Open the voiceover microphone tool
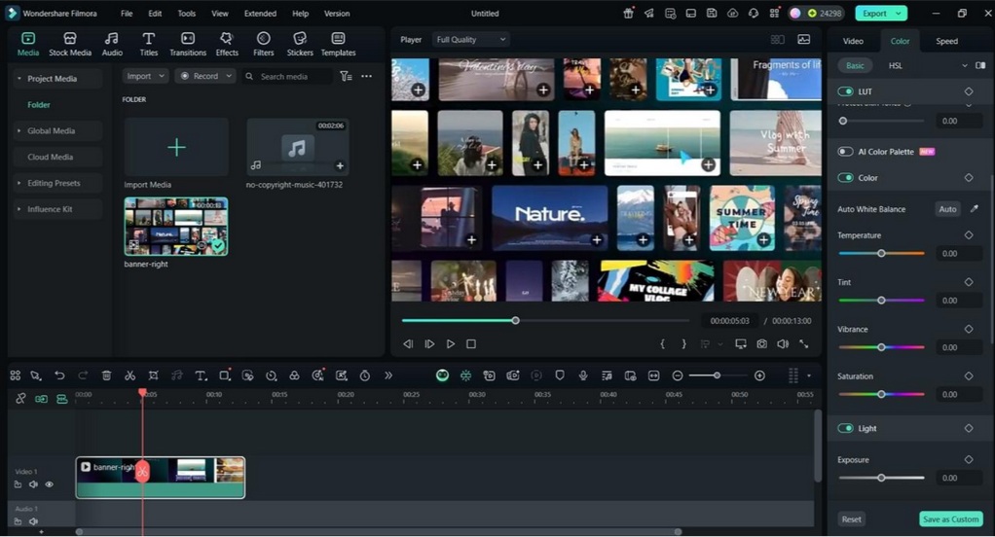Screen dimensions: 995x537 tap(583, 376)
